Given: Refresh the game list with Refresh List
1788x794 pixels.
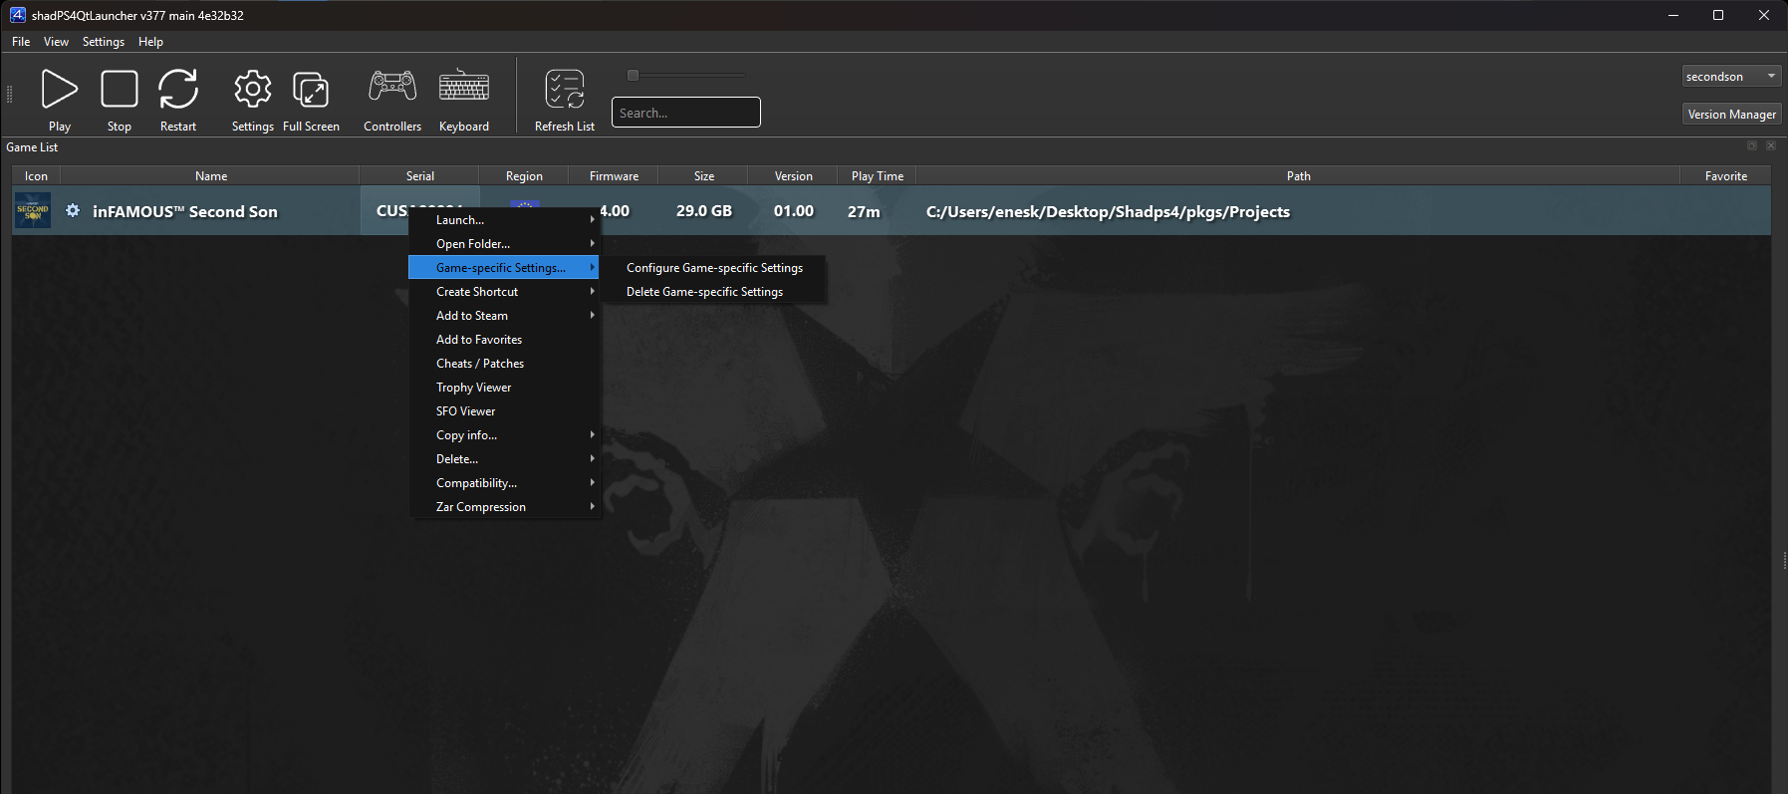Looking at the screenshot, I should pos(565,89).
